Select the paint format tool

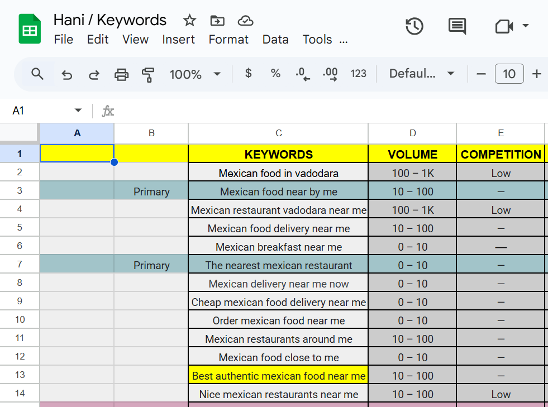click(148, 74)
